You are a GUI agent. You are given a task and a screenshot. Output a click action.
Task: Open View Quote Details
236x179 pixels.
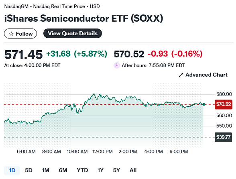pyautogui.click(x=73, y=33)
